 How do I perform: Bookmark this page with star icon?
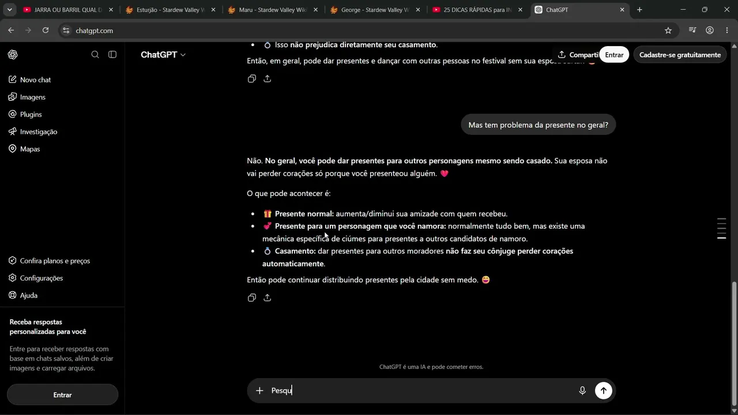click(668, 31)
